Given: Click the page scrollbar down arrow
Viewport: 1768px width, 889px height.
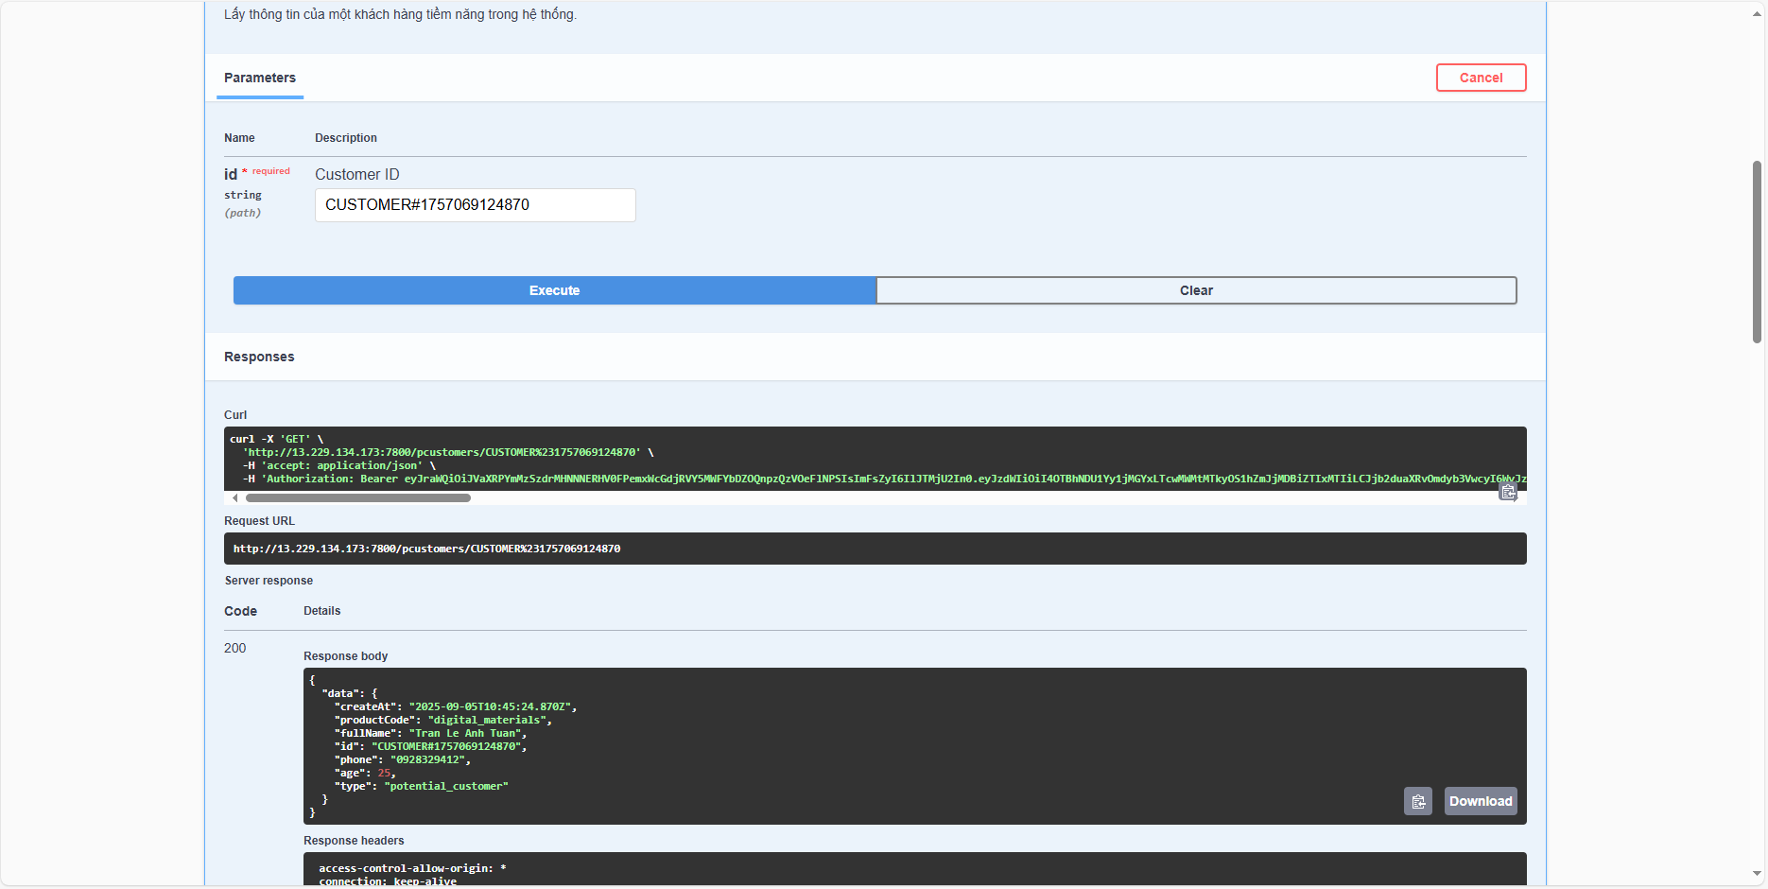Looking at the screenshot, I should pos(1757,874).
